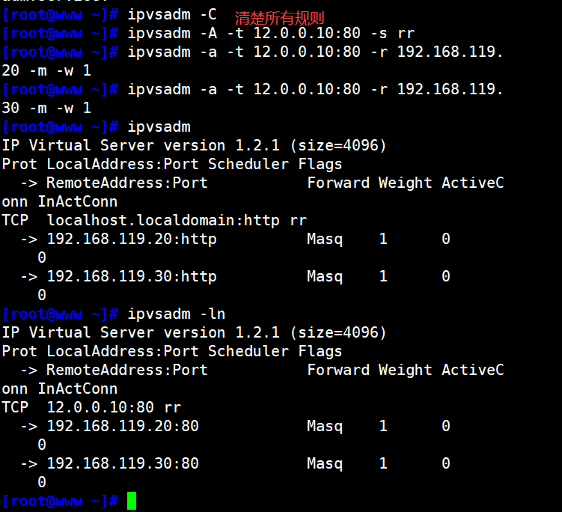
Task: Click '192.168.119.20:http' remote address entry
Action: (132, 239)
